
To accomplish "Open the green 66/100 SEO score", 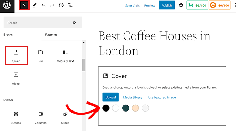I will point(197,5).
